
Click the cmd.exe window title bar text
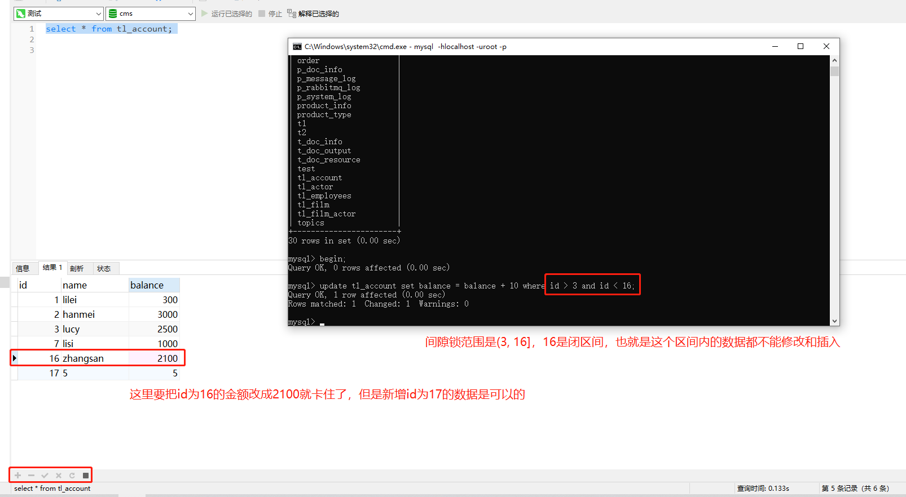406,47
